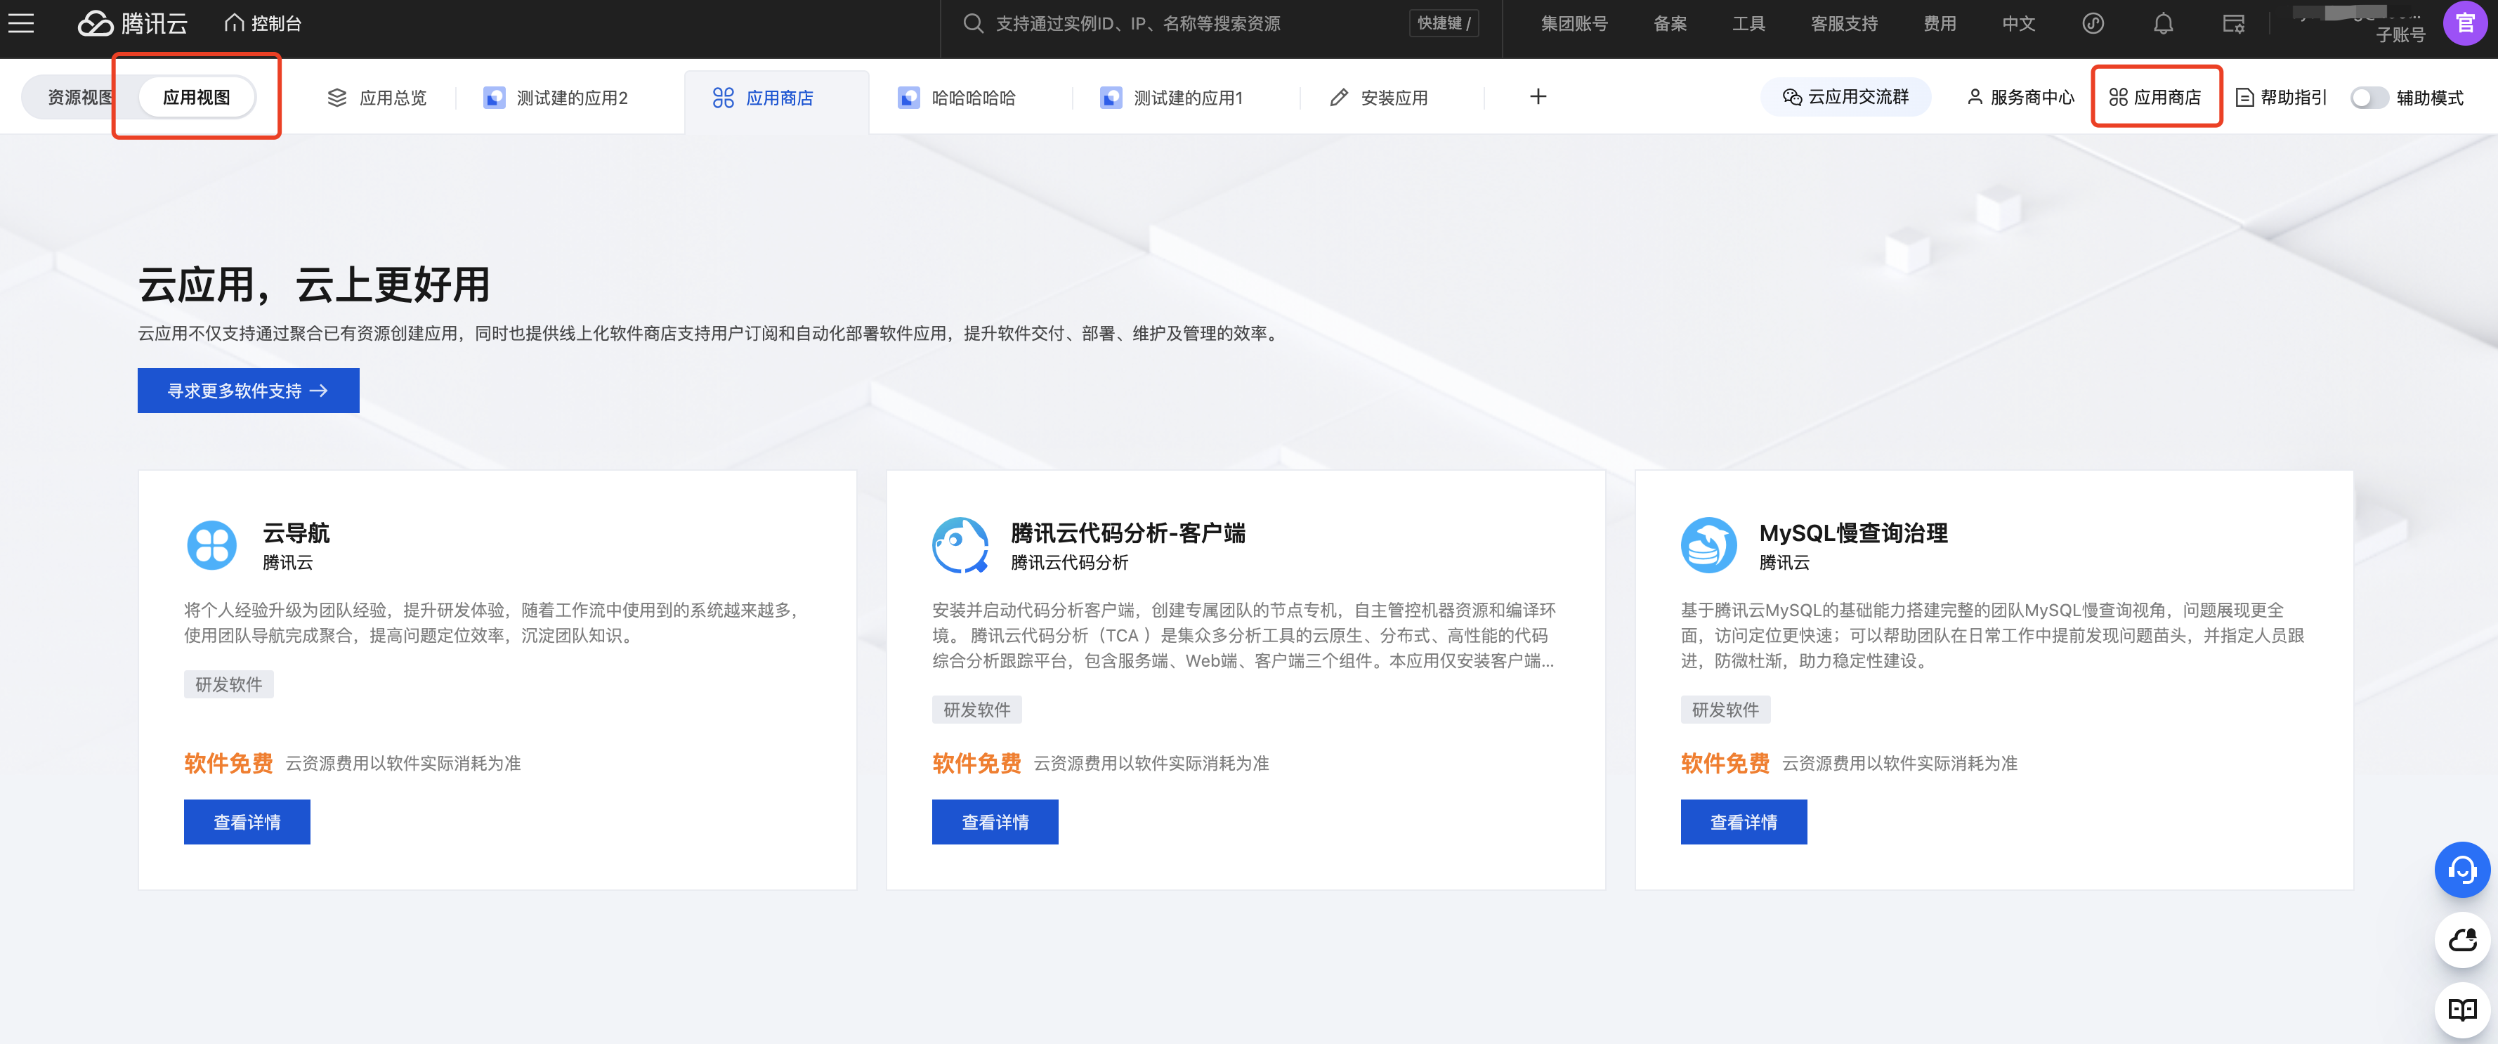
Task: Open the 客服支持 menu
Action: [1843, 23]
